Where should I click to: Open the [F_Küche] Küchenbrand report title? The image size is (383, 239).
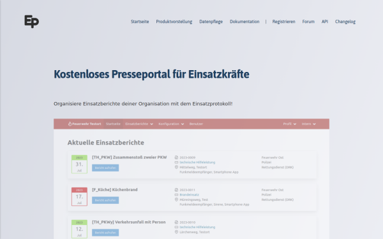point(114,190)
